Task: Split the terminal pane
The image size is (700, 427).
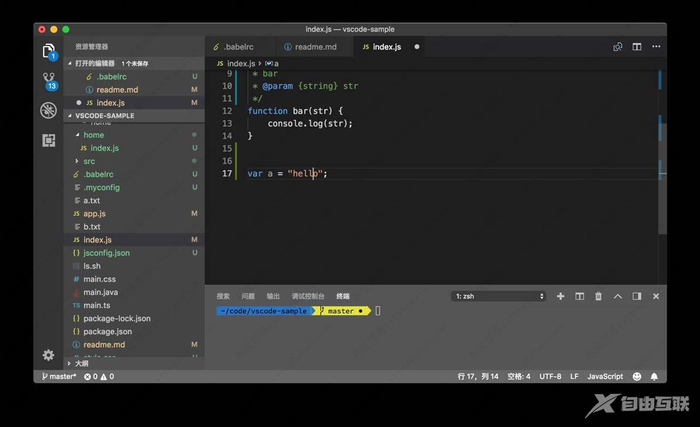Action: (x=579, y=297)
